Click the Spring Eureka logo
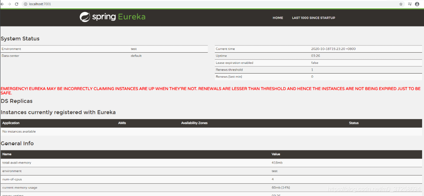 (113, 17)
